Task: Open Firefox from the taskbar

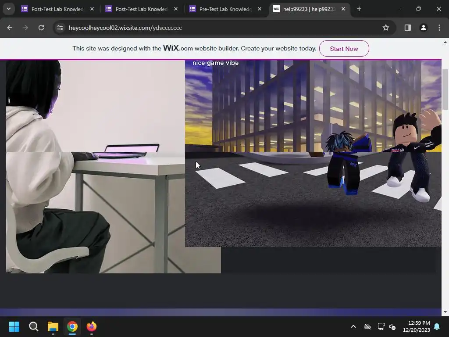Action: [92, 326]
